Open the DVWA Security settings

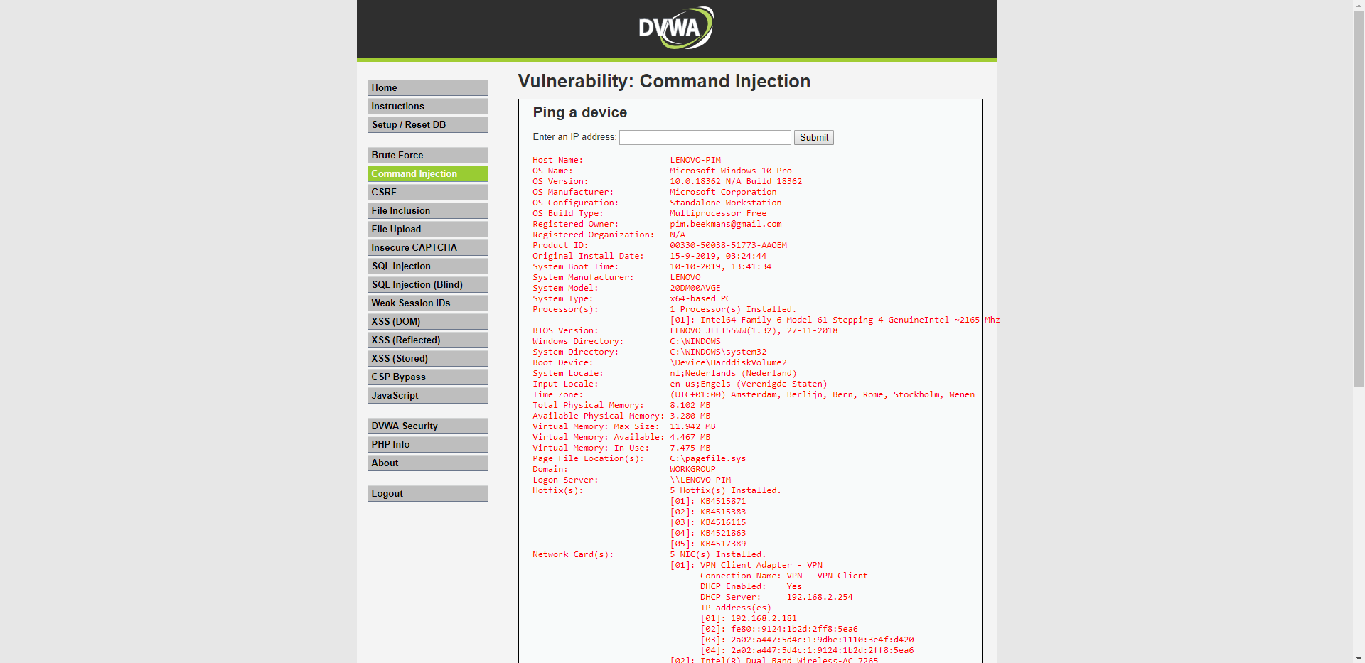click(427, 426)
